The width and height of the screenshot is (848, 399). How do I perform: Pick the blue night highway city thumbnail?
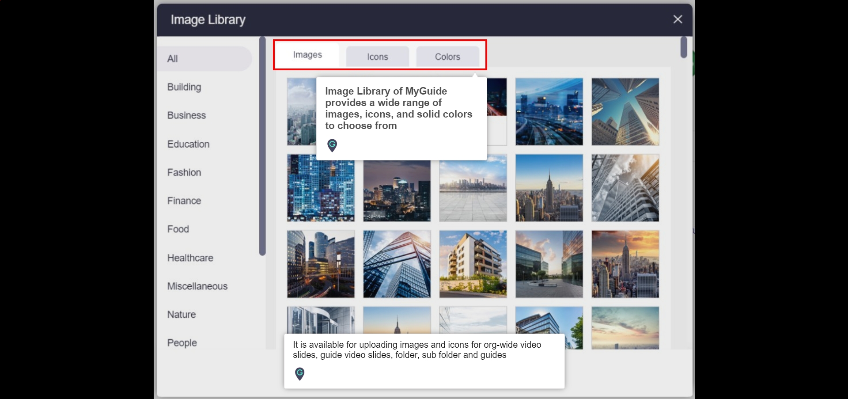[x=549, y=112]
